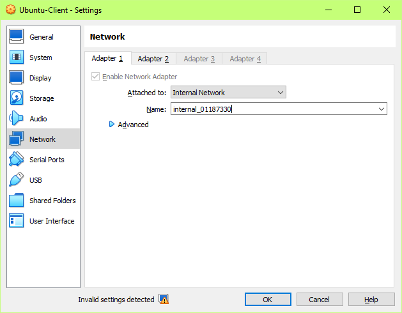The height and width of the screenshot is (313, 402).
Task: Select the Shared Folders label
Action: [52, 201]
